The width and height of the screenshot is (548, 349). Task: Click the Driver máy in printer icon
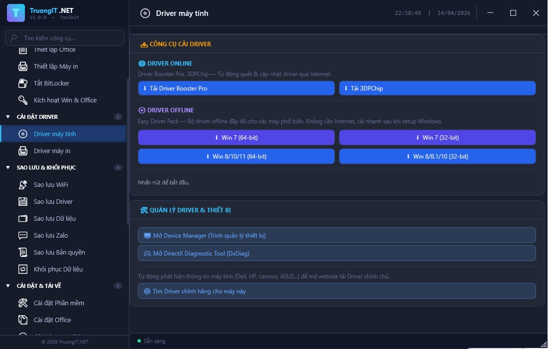click(x=23, y=151)
